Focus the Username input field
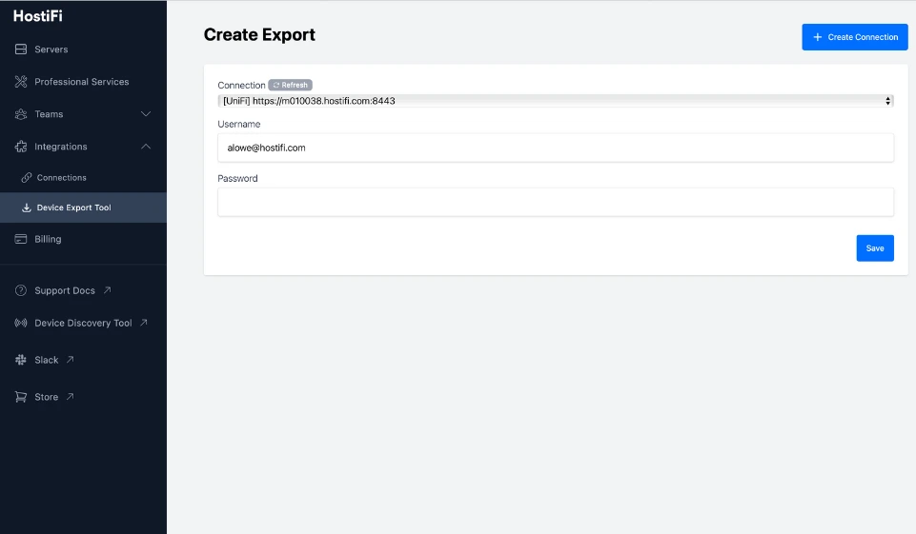 [556, 148]
